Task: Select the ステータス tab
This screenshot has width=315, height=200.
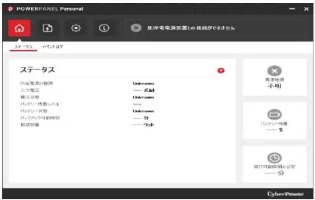Action: 23,47
